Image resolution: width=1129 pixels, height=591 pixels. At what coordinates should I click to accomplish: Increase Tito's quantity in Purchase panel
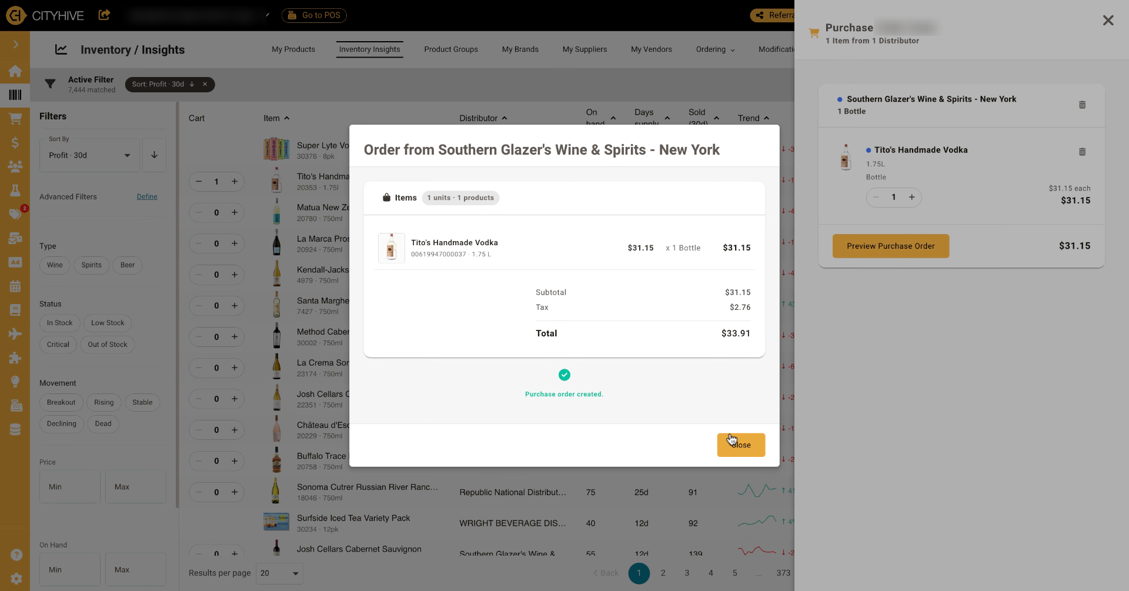[x=911, y=197]
